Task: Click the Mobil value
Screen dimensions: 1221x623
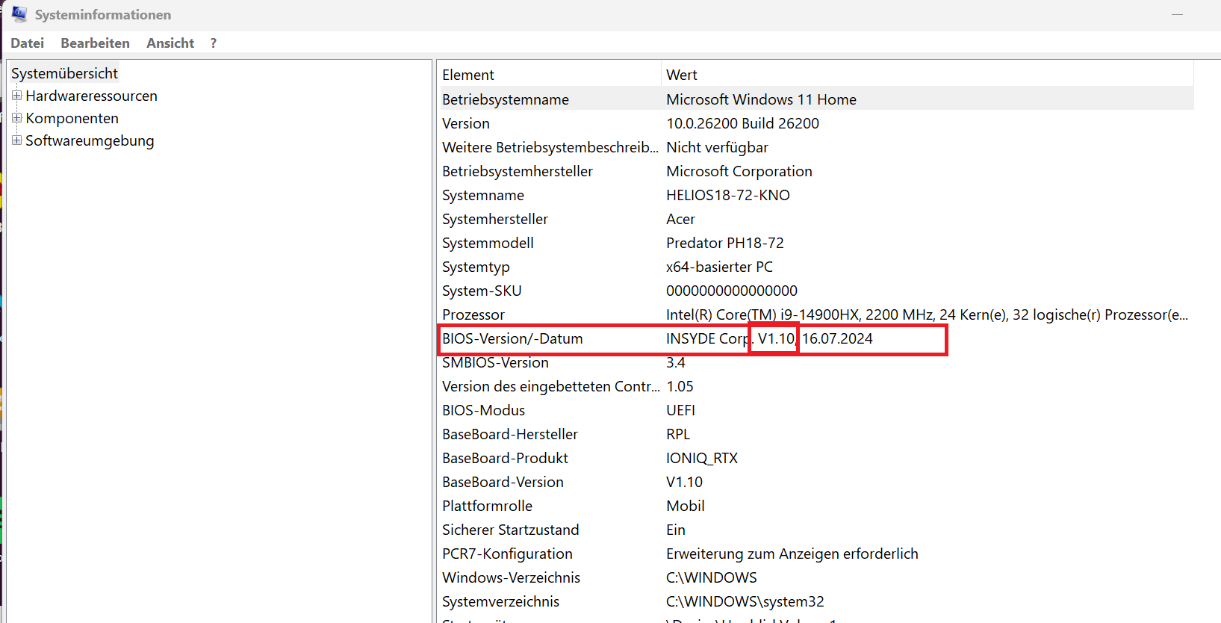Action: [x=686, y=506]
